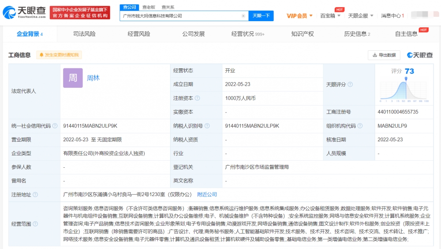Screen dimensions: 441x249
Task: Open the 自主信息 tab
Action: tap(407, 34)
